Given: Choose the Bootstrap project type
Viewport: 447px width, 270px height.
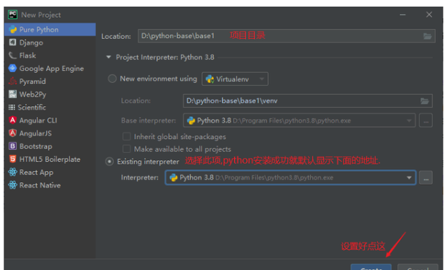Looking at the screenshot, I should (50, 146).
